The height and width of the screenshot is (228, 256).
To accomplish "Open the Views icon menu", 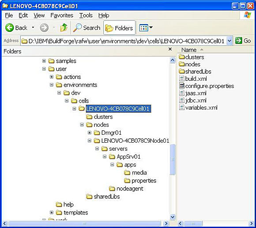I will 144,28.
